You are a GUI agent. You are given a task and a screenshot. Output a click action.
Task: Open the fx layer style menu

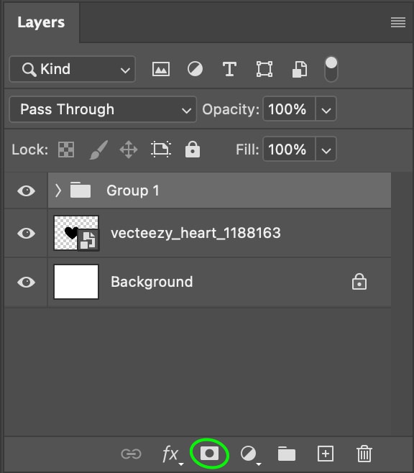(172, 454)
